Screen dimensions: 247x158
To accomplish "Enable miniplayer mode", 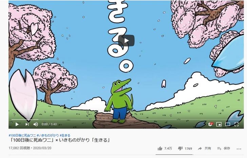I will point(219,124).
